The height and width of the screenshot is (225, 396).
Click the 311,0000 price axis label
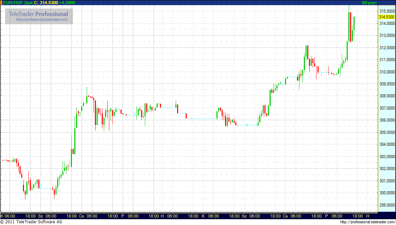(387, 60)
